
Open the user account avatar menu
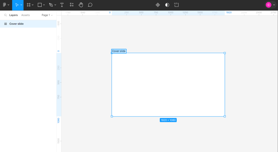click(268, 5)
